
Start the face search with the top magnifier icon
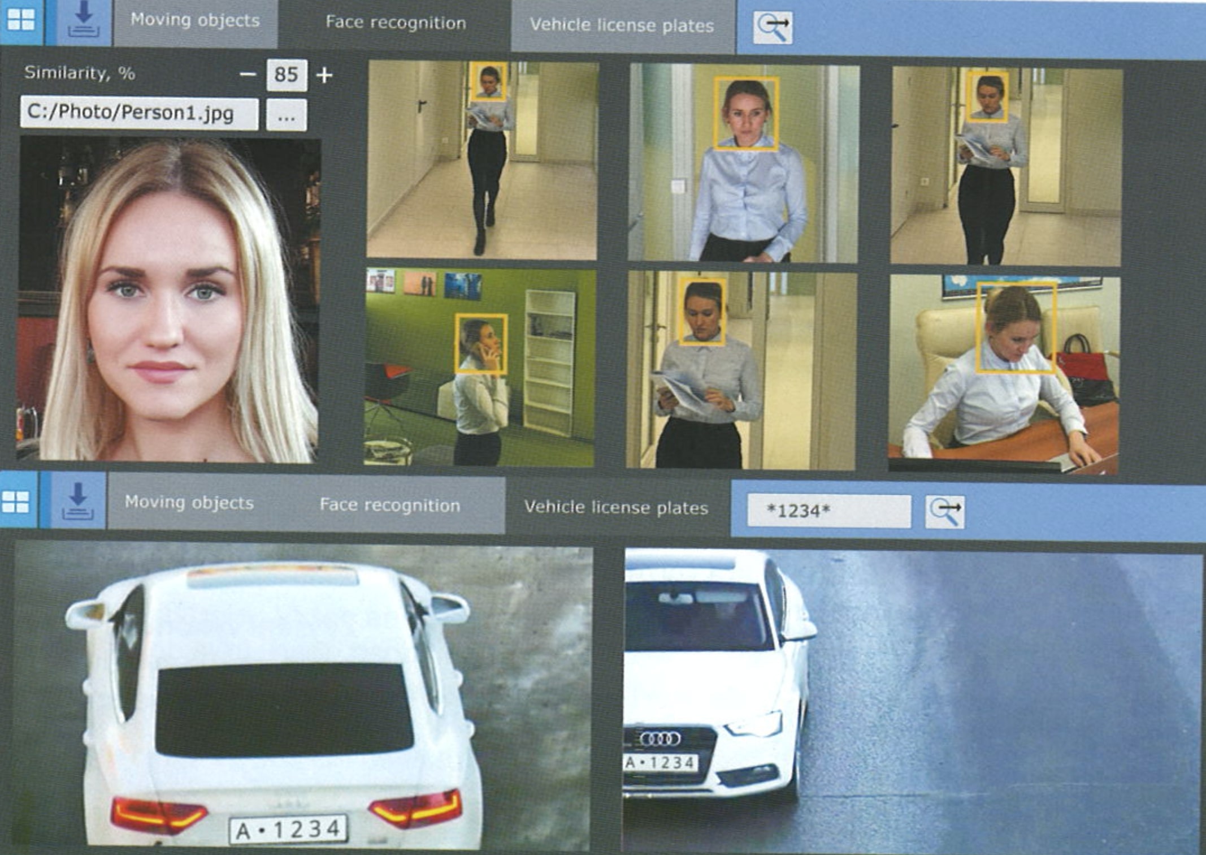pos(773,28)
